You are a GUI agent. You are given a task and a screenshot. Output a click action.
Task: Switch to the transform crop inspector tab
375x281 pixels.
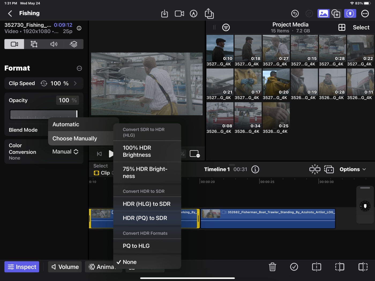pos(34,44)
